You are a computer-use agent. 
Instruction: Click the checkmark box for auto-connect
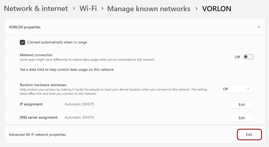[22, 42]
